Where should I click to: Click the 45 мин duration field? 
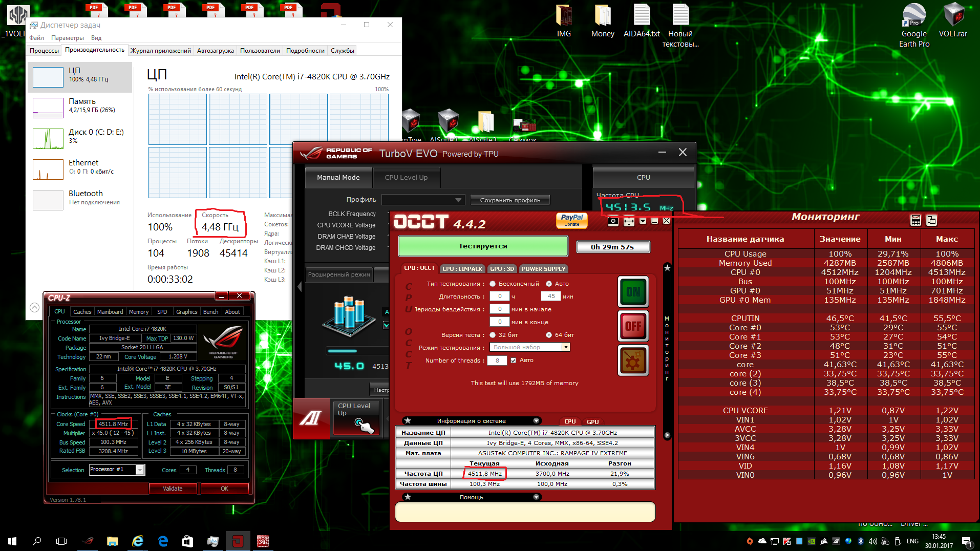click(x=551, y=296)
